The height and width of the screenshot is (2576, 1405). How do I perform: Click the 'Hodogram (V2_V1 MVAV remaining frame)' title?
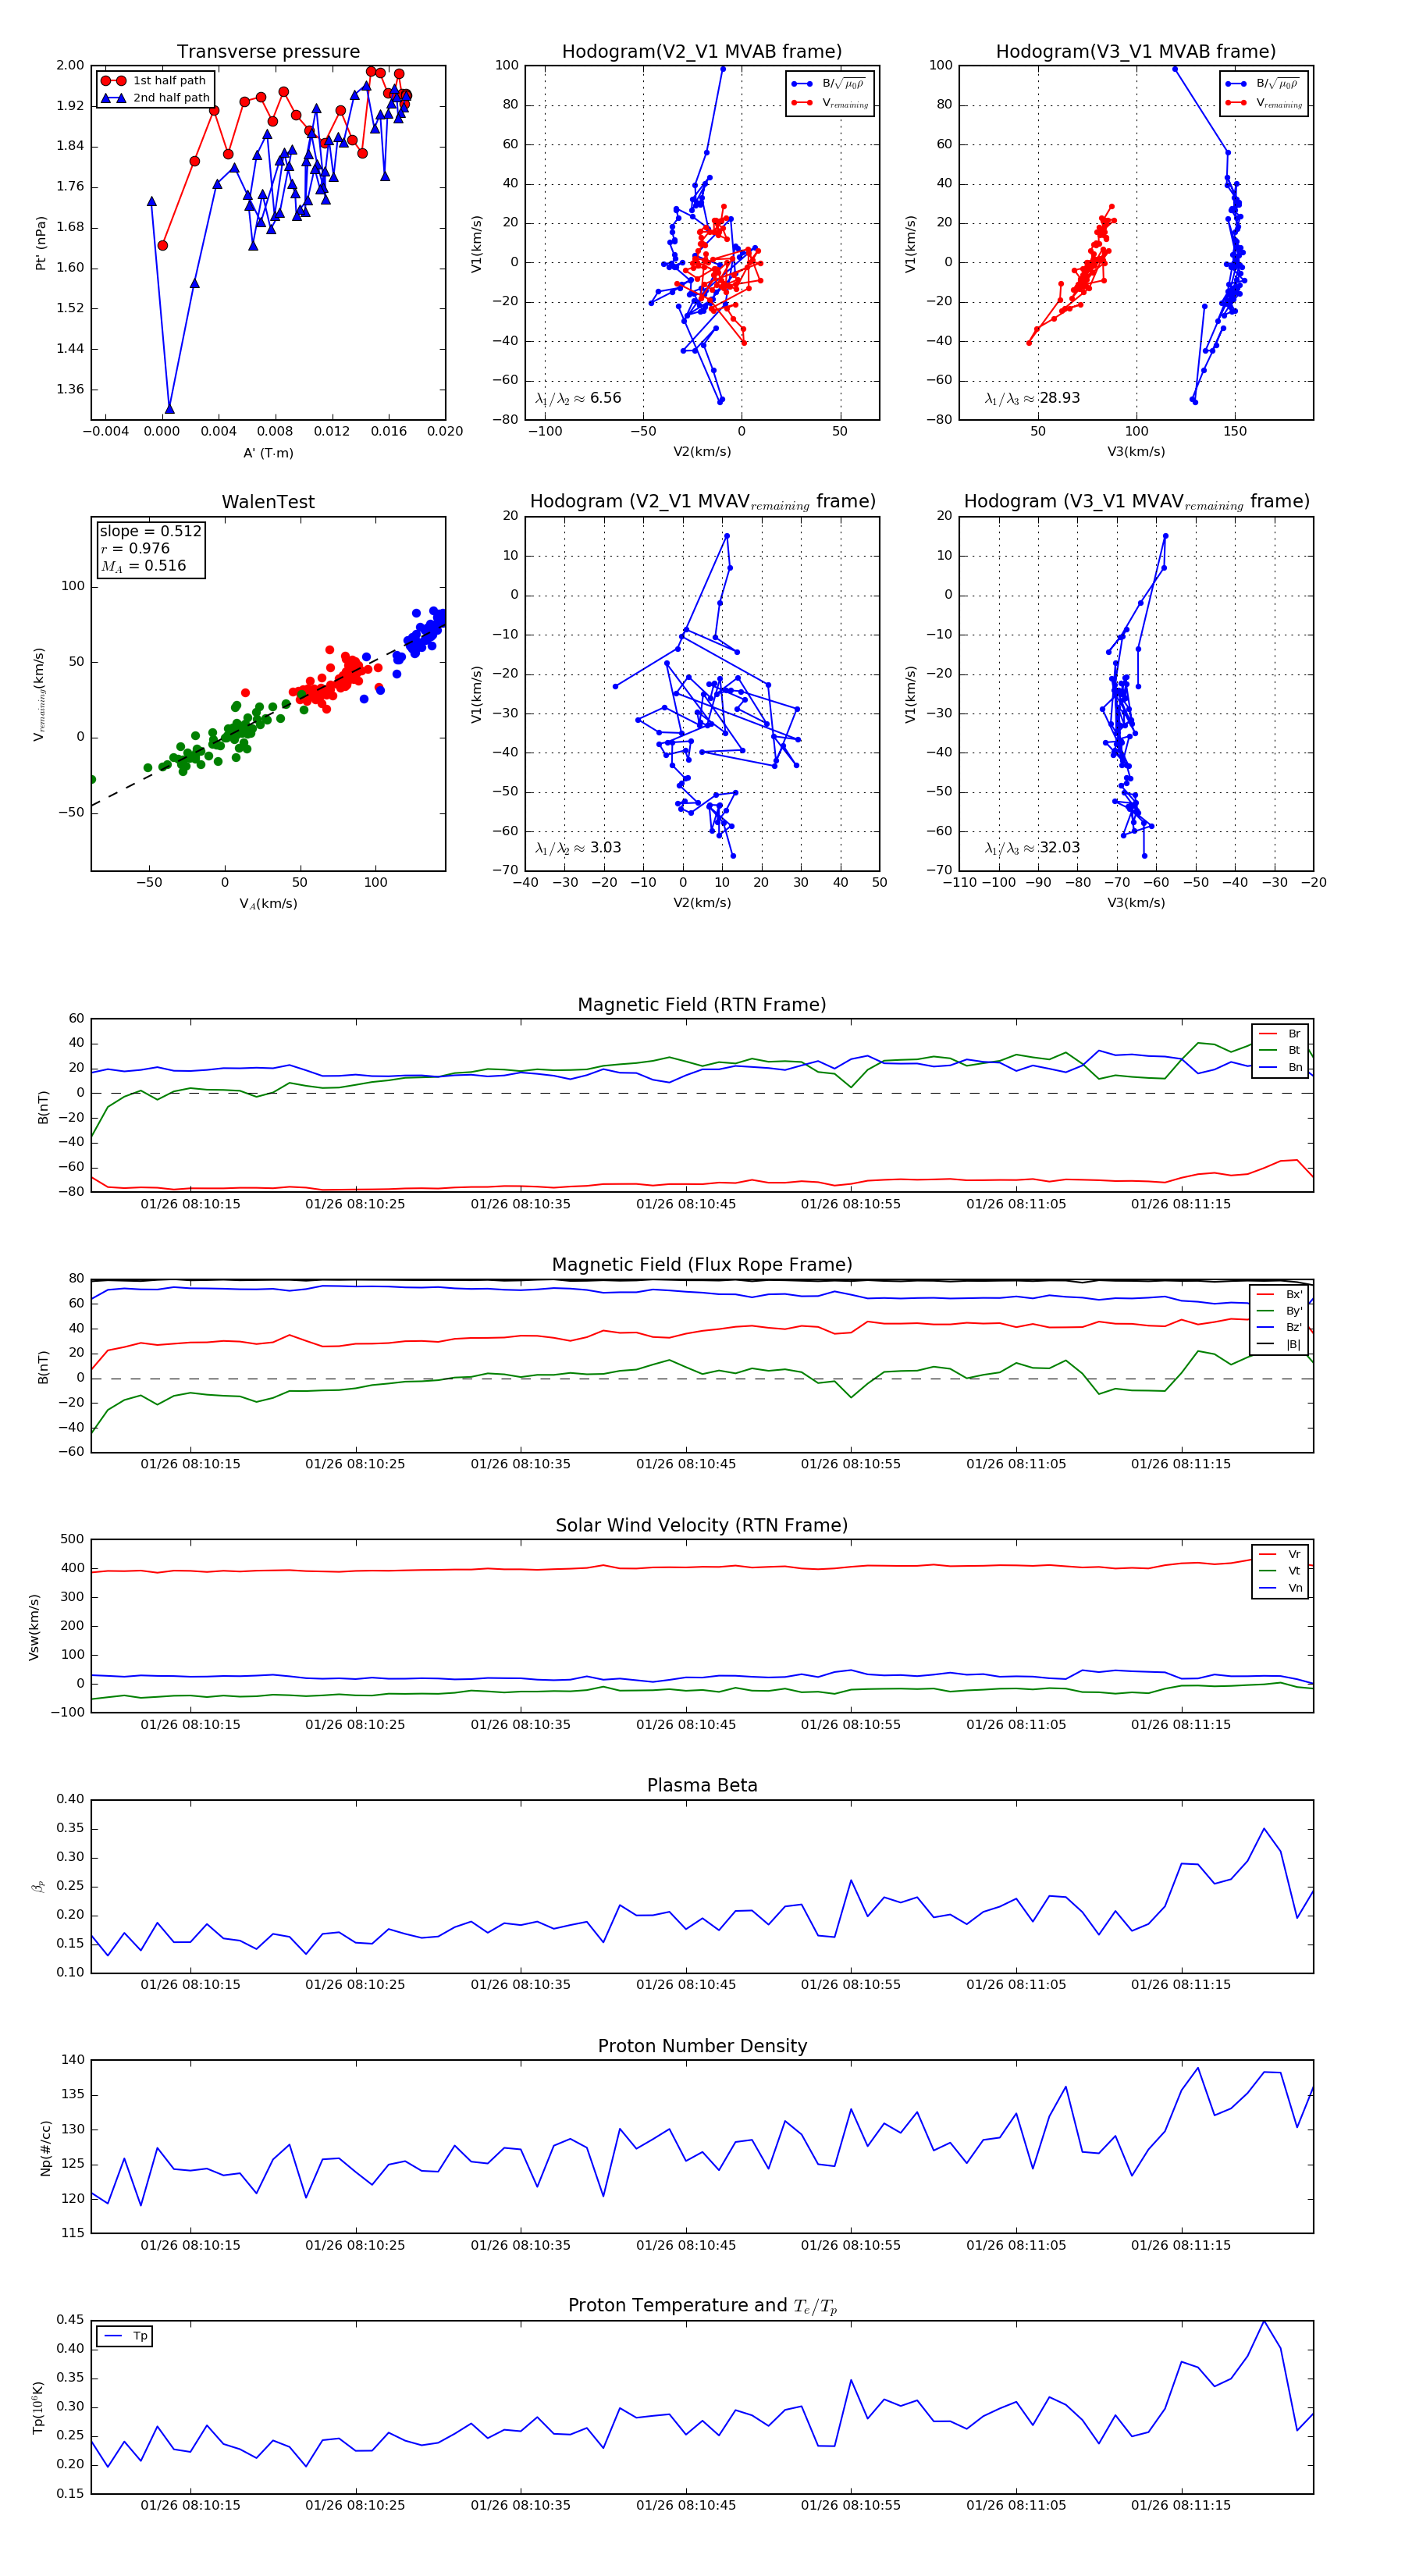(702, 502)
